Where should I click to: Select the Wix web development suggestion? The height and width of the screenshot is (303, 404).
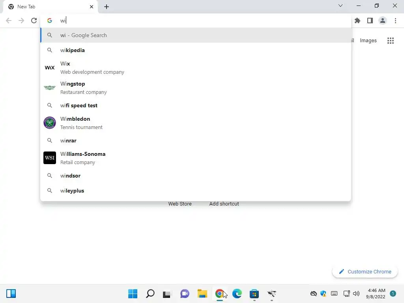coord(196,68)
